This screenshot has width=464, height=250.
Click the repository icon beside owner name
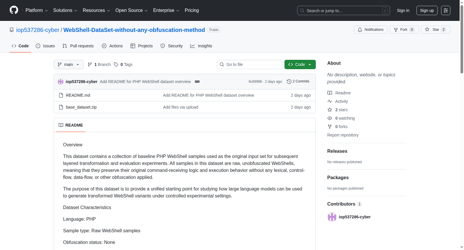[x=12, y=30]
